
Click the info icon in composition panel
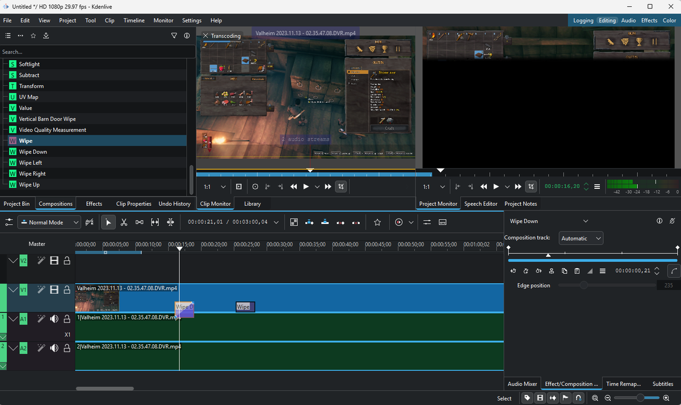pos(659,221)
